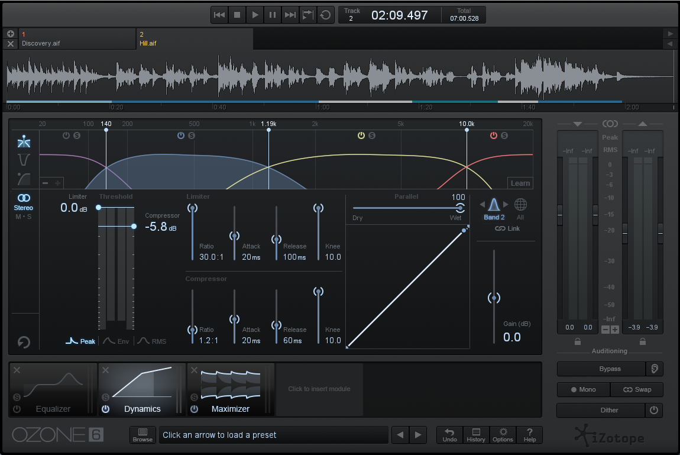This screenshot has height=455, width=680.
Task: Select the All bands globe icon
Action: [520, 209]
